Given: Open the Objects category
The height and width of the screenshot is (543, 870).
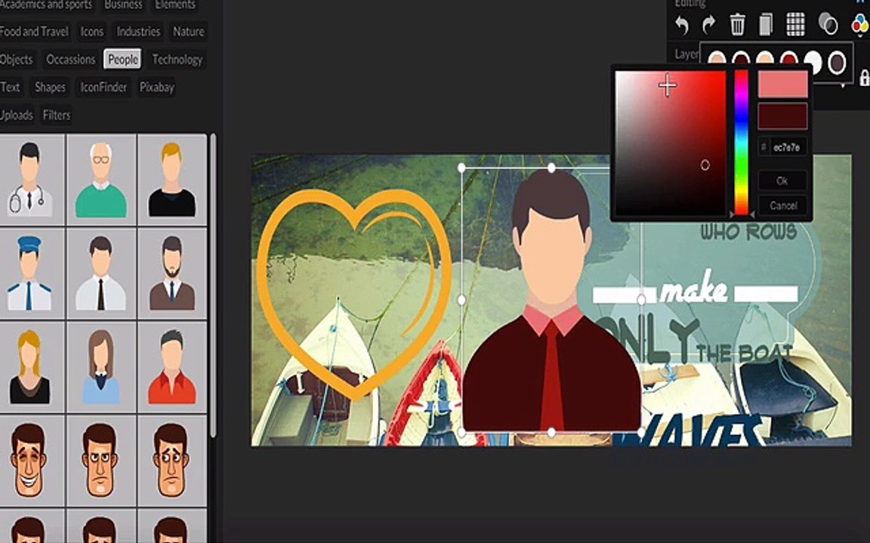Looking at the screenshot, I should point(17,60).
